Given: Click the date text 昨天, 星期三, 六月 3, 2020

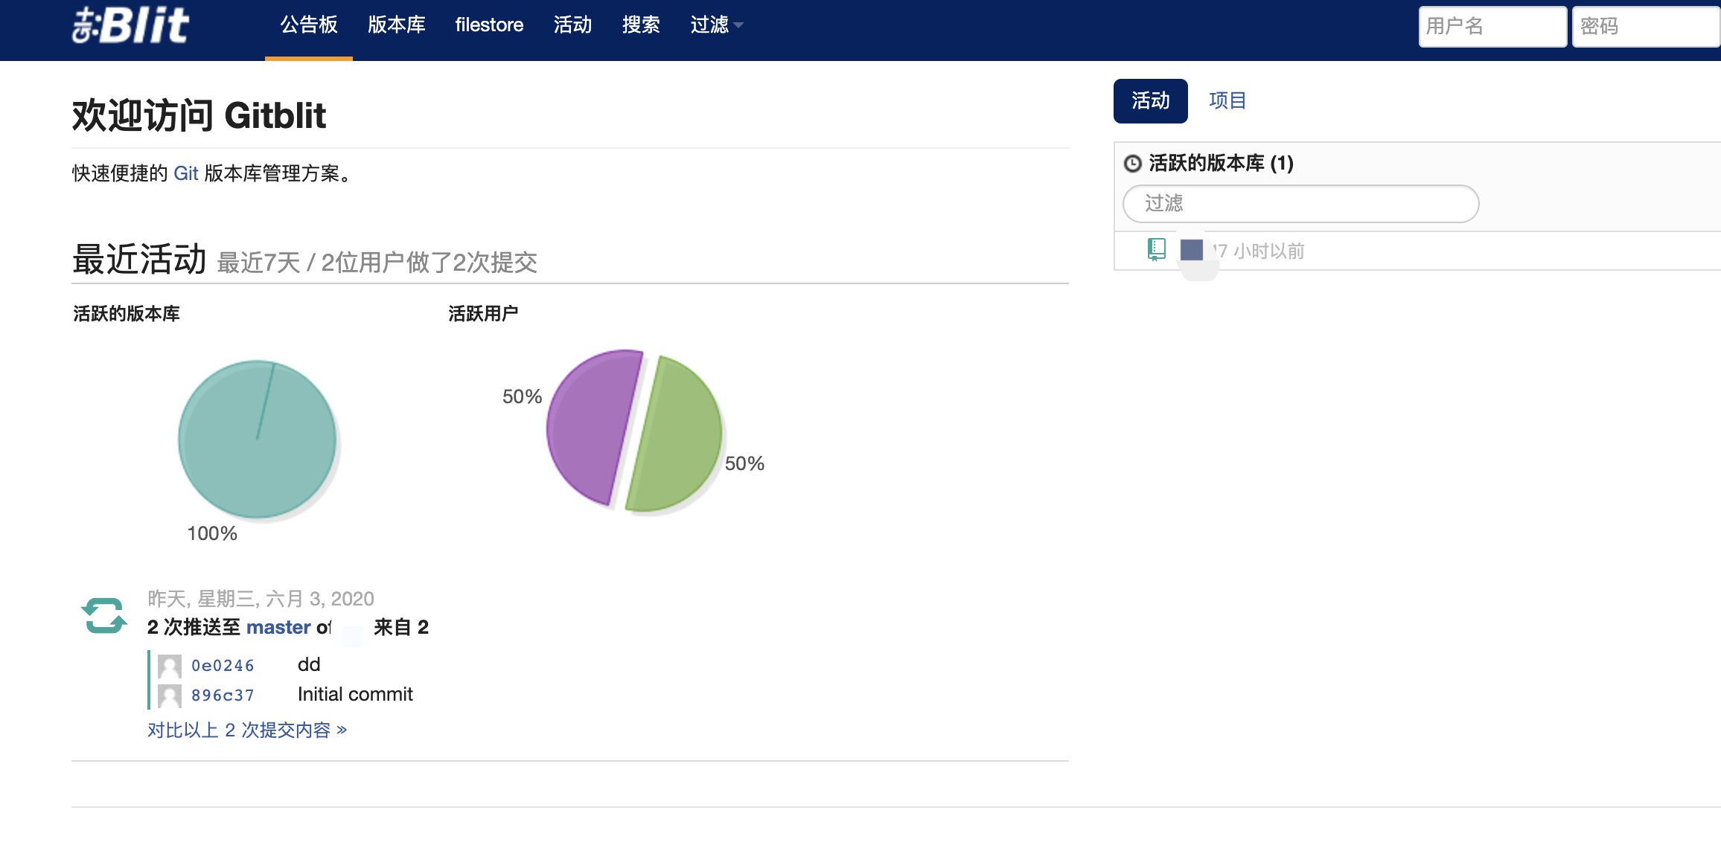Looking at the screenshot, I should tap(261, 599).
